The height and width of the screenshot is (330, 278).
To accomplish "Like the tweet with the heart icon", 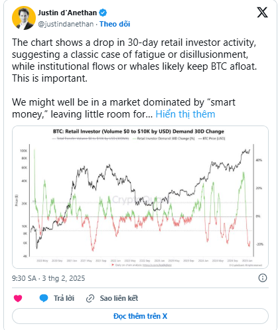I will click(18, 298).
